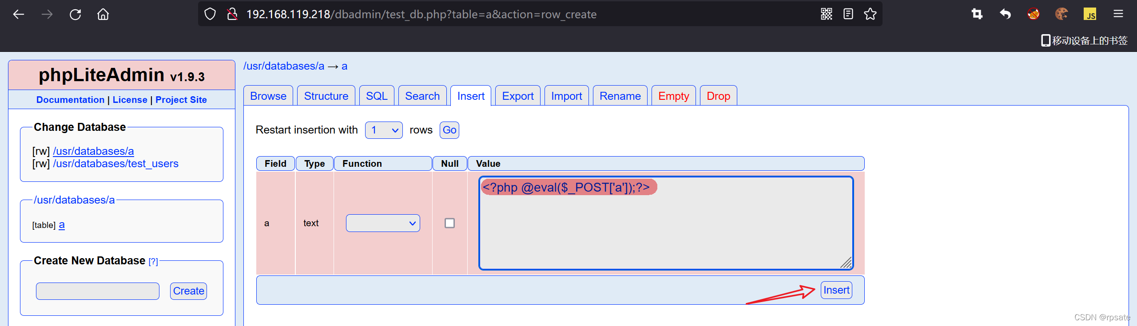This screenshot has height=326, width=1137.
Task: Open the browser hamburger menu
Action: (x=1118, y=14)
